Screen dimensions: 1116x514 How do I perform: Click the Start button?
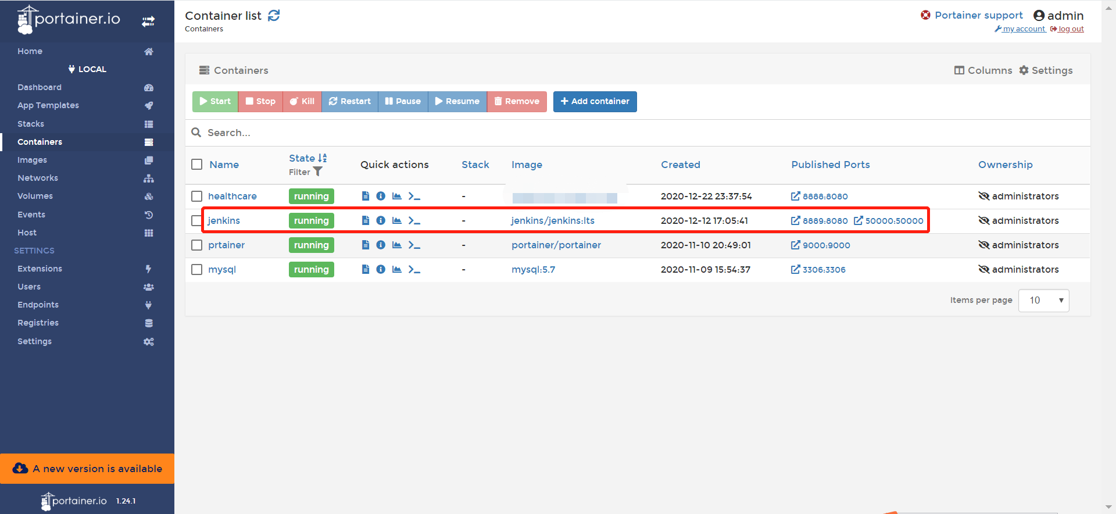click(215, 101)
